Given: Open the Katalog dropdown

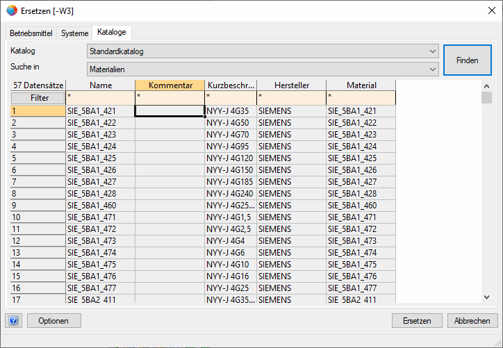Looking at the screenshot, I should coord(263,51).
